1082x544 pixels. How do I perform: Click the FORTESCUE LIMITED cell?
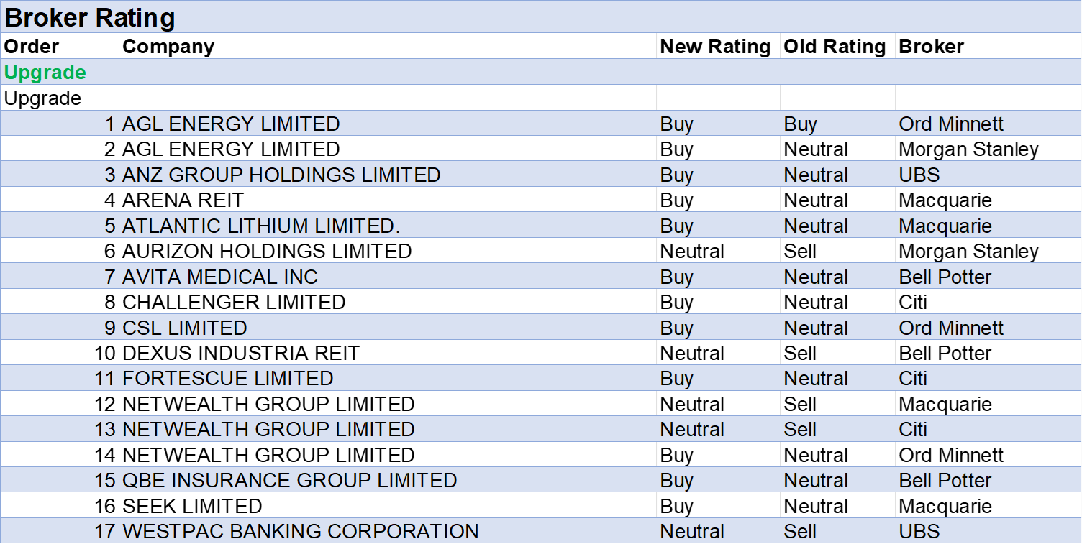tap(228, 379)
